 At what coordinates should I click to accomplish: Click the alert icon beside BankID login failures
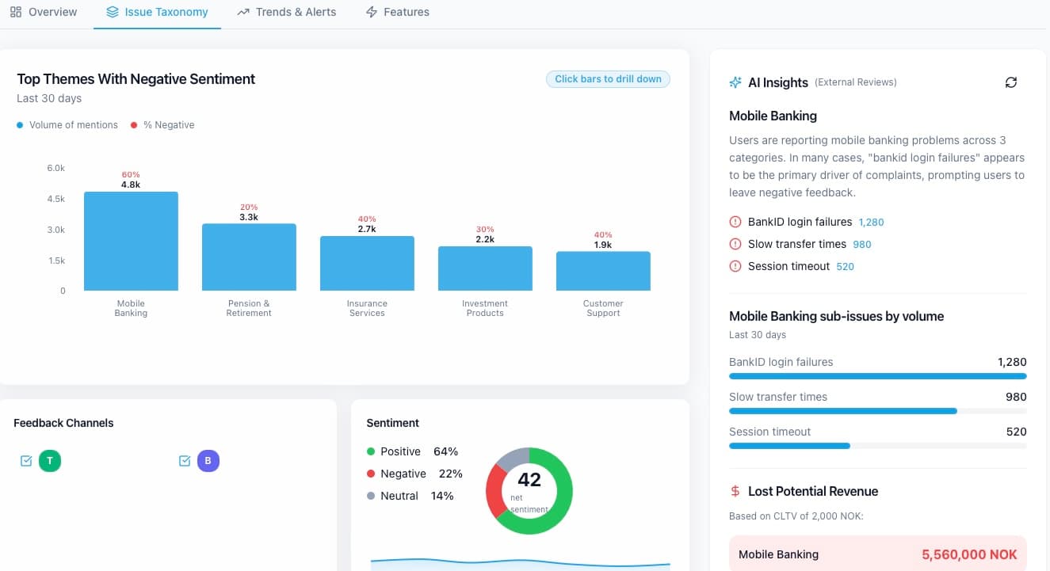tap(734, 222)
